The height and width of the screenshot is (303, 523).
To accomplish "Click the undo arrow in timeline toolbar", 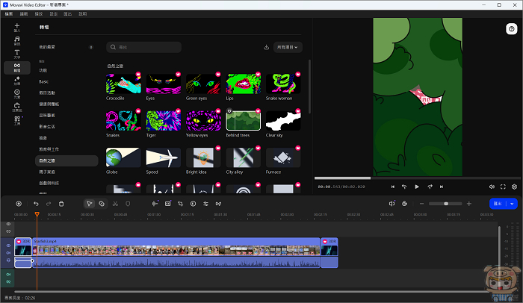I will click(x=36, y=203).
